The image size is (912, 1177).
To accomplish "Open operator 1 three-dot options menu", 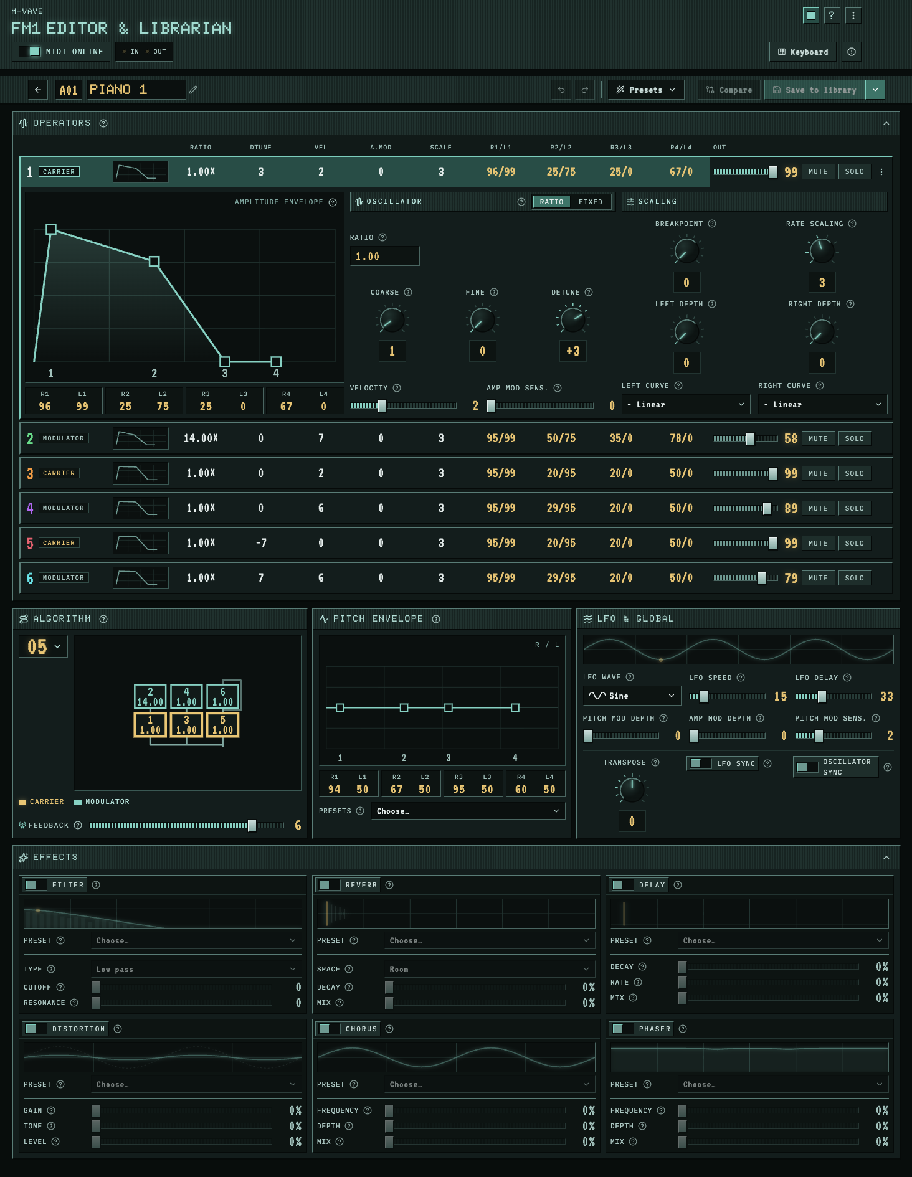I will click(881, 172).
